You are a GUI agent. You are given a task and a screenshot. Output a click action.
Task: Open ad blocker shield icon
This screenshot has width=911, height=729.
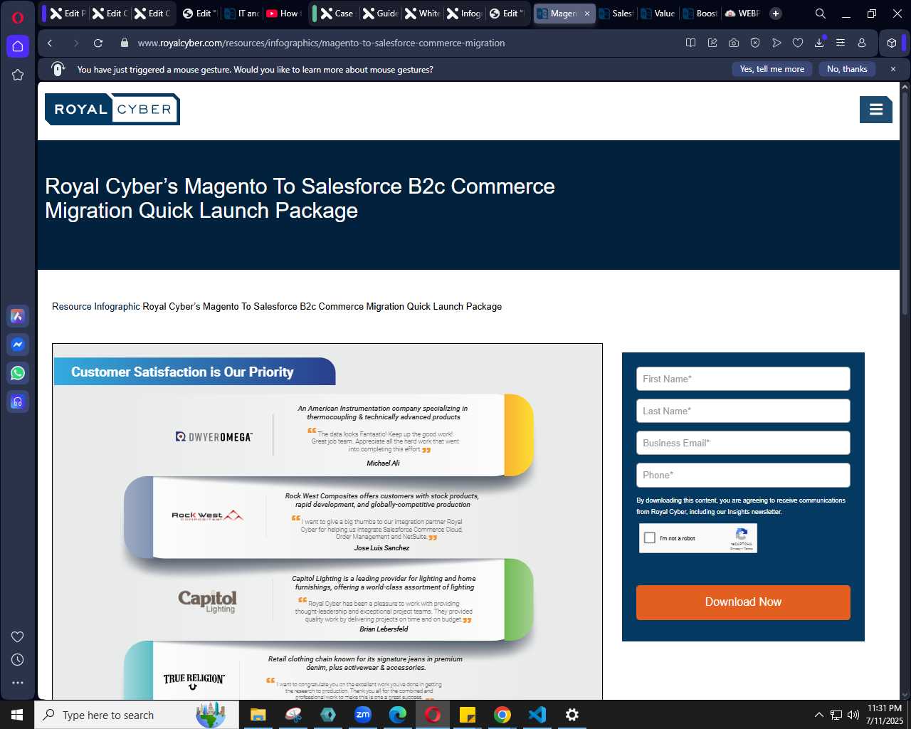[x=755, y=43]
